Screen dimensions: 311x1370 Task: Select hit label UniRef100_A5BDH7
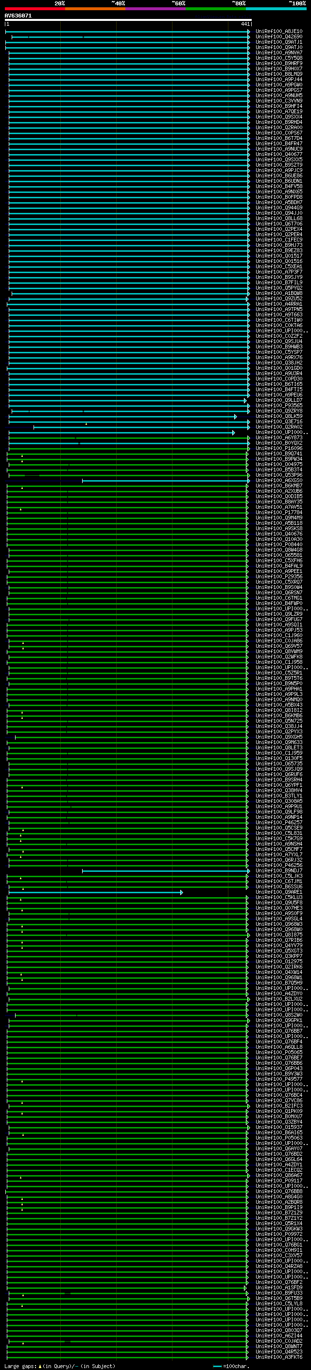pos(279,203)
